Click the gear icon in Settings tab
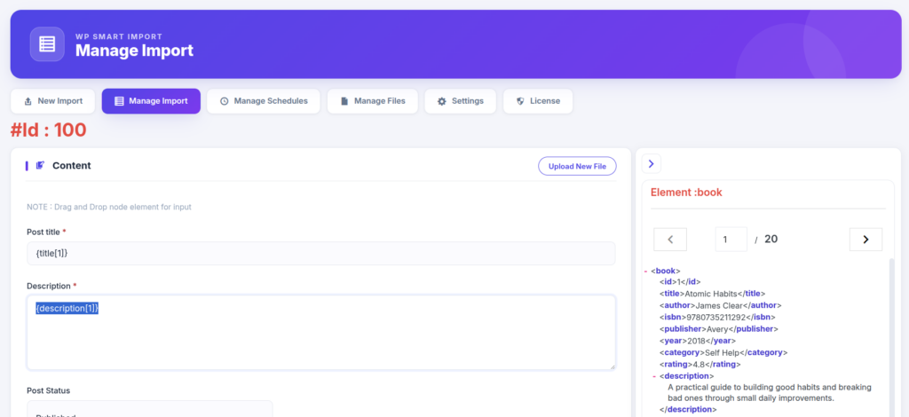 442,101
